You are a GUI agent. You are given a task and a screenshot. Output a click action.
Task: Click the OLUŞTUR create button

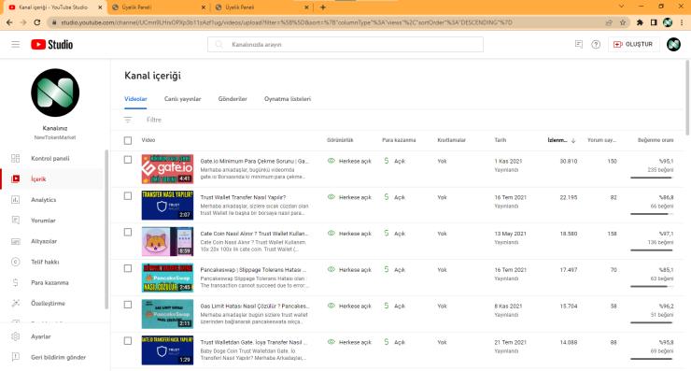point(633,44)
